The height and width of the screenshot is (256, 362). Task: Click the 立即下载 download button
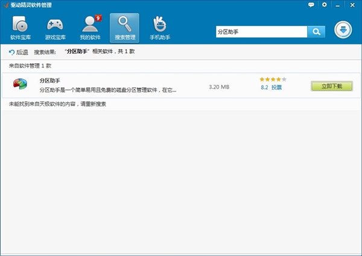click(332, 86)
